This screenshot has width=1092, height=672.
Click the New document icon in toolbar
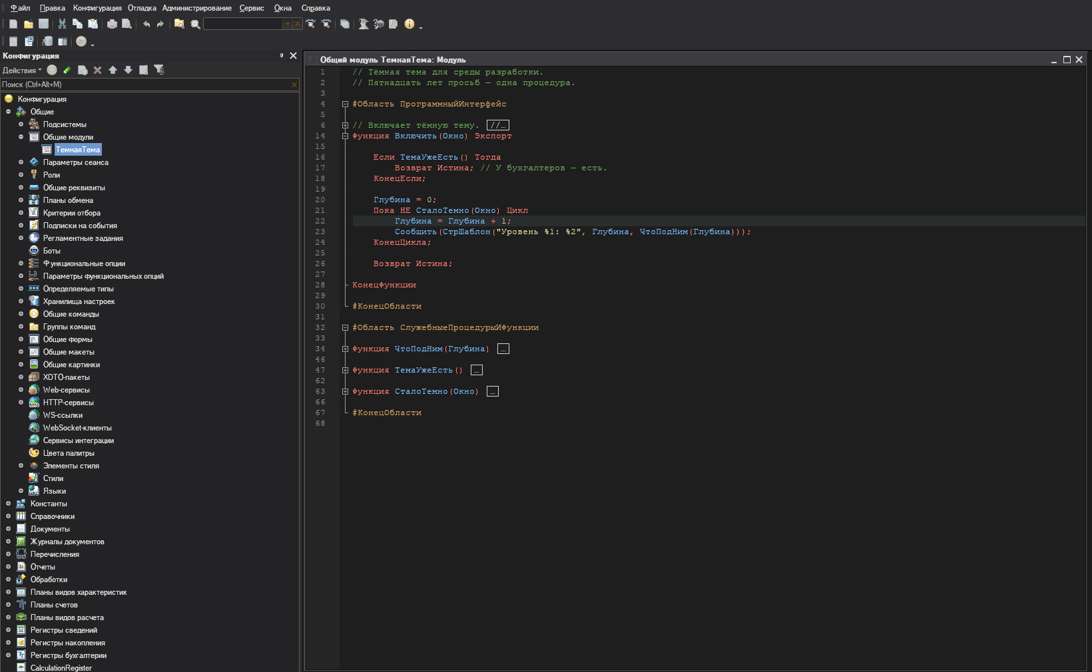(x=13, y=24)
